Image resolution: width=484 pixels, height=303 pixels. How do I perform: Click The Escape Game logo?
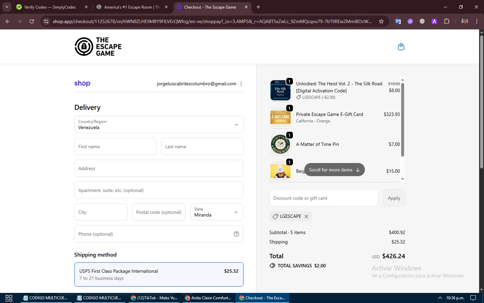(98, 47)
